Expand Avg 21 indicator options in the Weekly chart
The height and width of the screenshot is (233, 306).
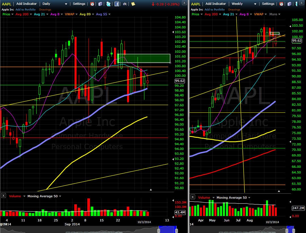pos(236,14)
